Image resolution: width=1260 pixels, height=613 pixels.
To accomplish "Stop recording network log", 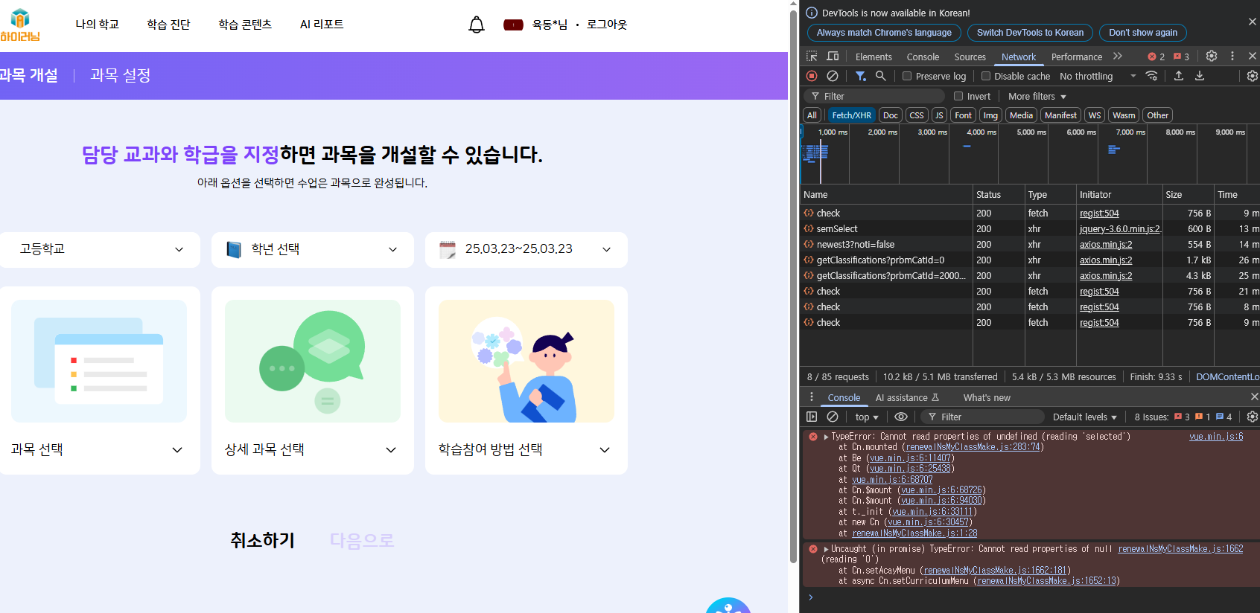I will pyautogui.click(x=812, y=76).
